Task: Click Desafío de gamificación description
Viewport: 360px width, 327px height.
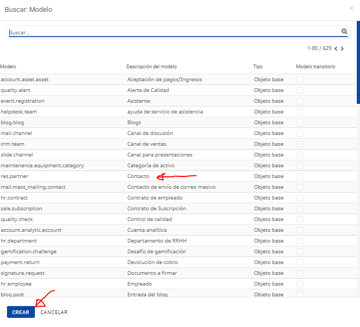Action: tap(156, 252)
